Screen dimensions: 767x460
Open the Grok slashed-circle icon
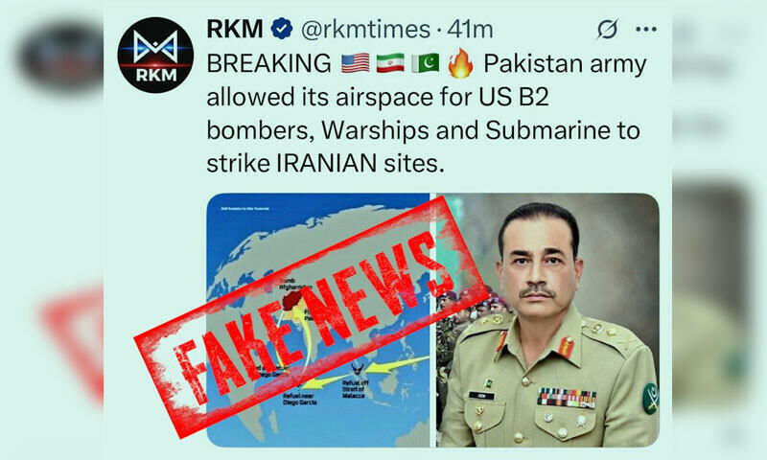coord(607,30)
